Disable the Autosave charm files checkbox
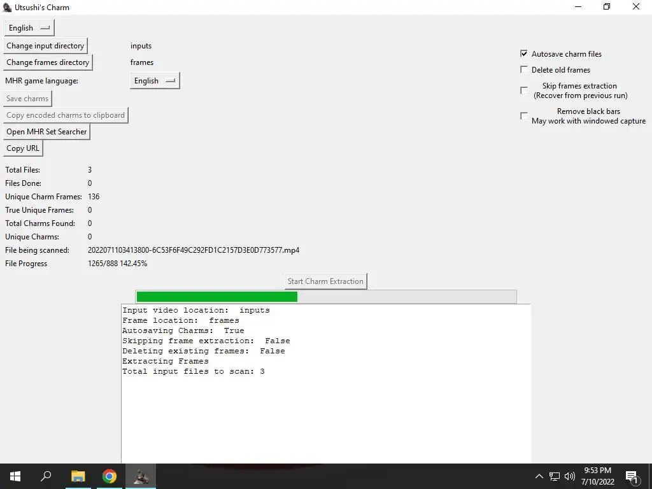The height and width of the screenshot is (489, 652). 524,53
